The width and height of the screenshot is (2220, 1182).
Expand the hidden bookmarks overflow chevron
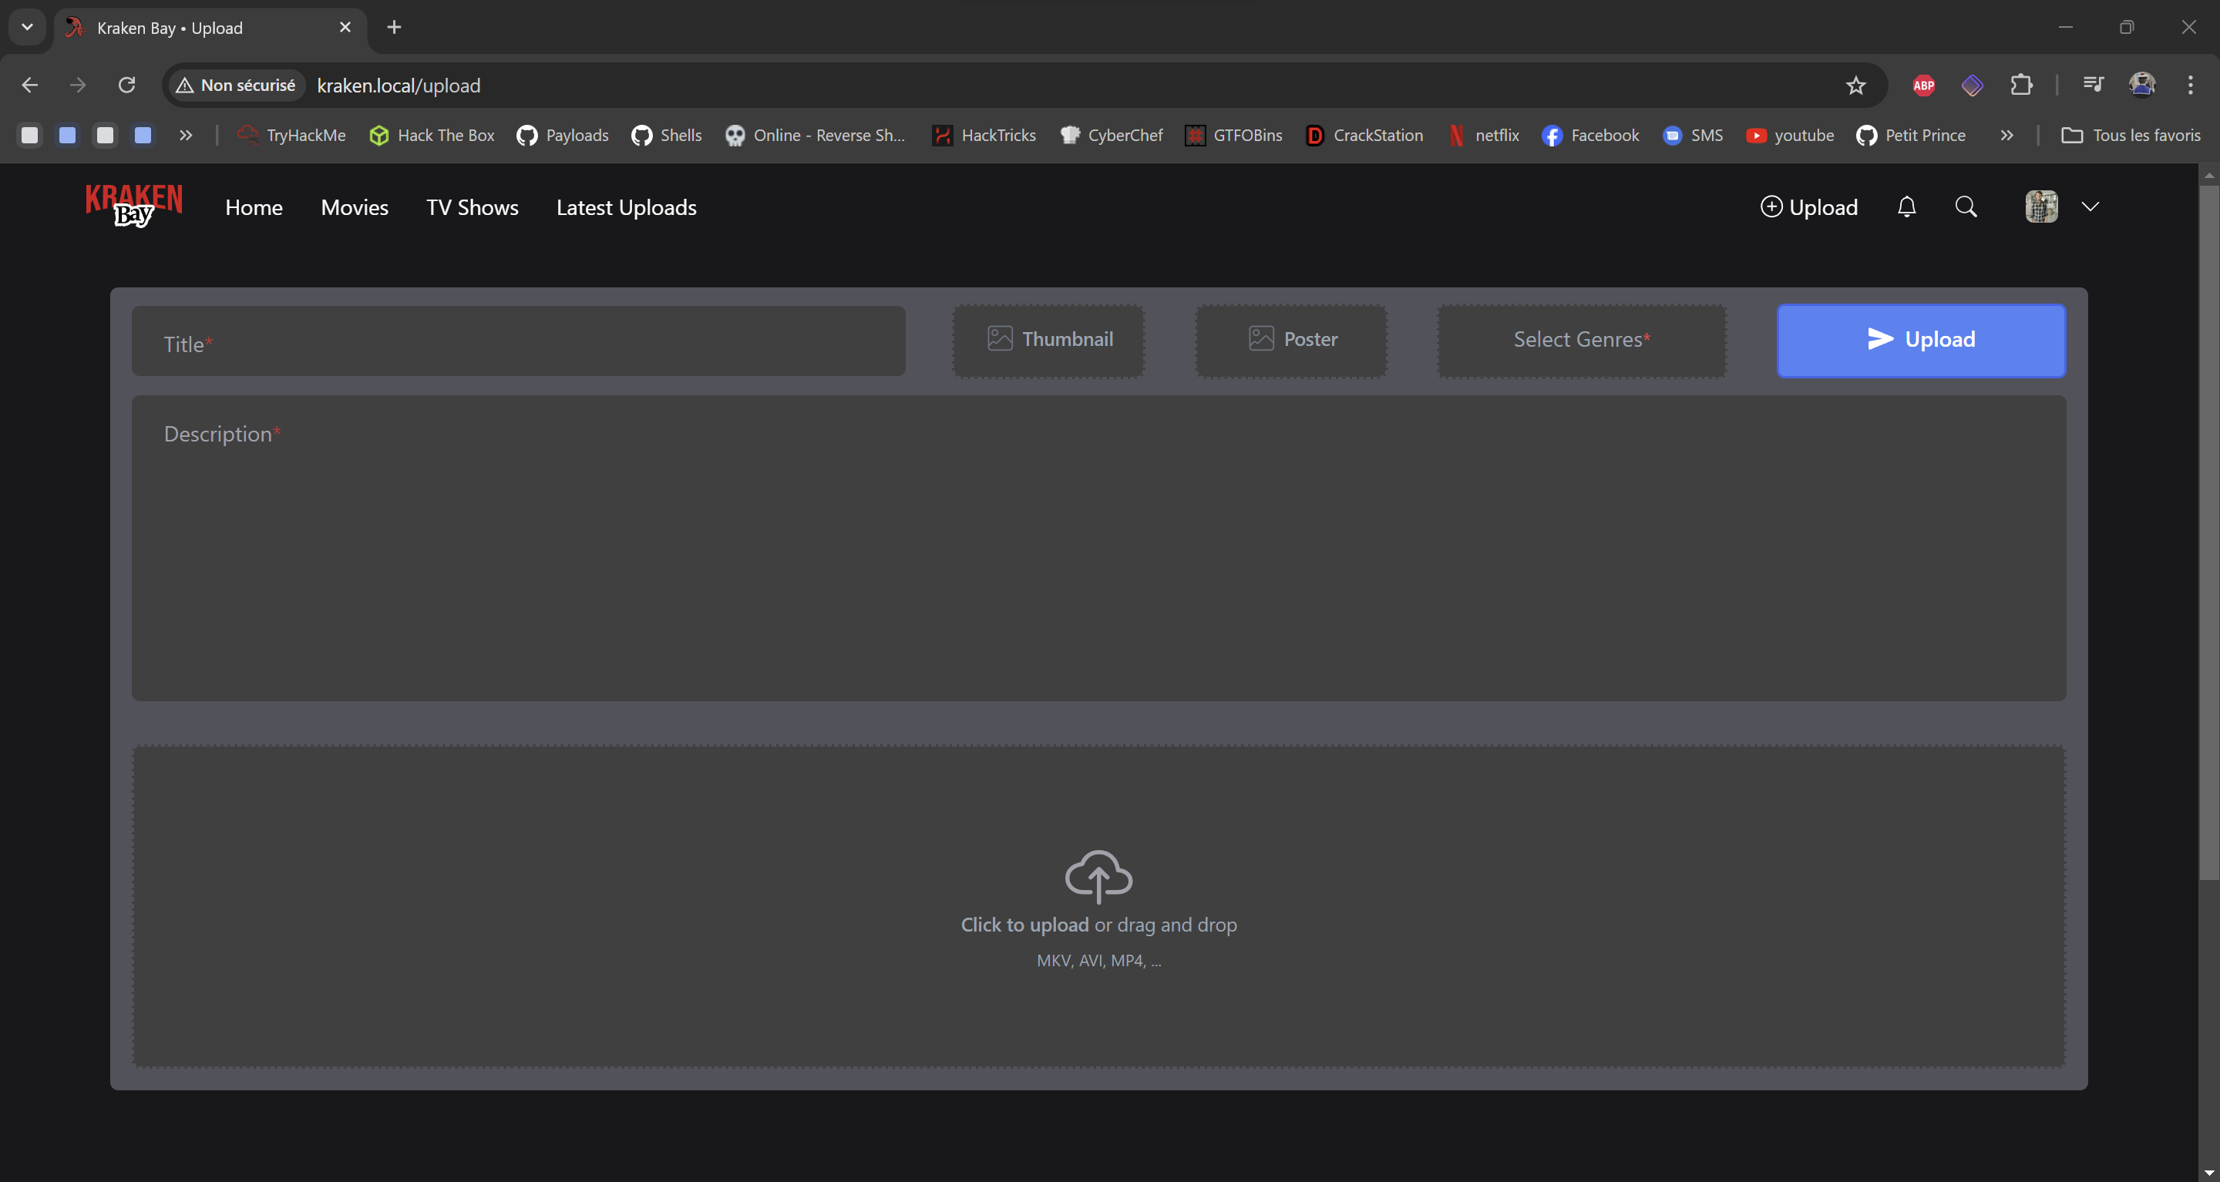click(2006, 136)
